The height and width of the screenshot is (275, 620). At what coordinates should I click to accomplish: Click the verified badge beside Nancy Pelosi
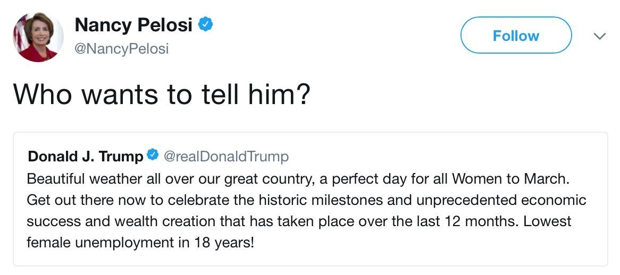pos(205,24)
